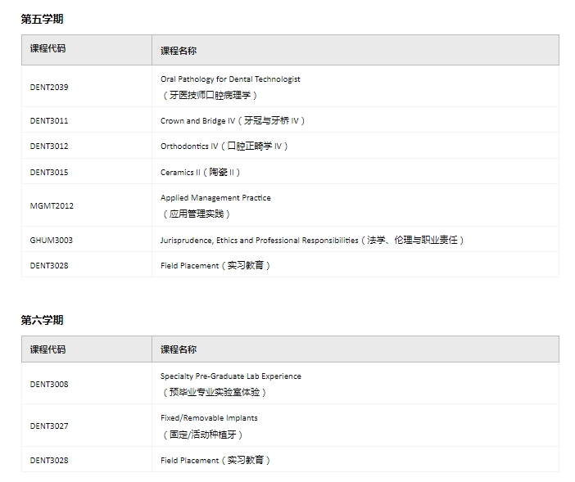The height and width of the screenshot is (482, 575).
Task: Click the 第六学期 section heading
Action: coord(42,320)
